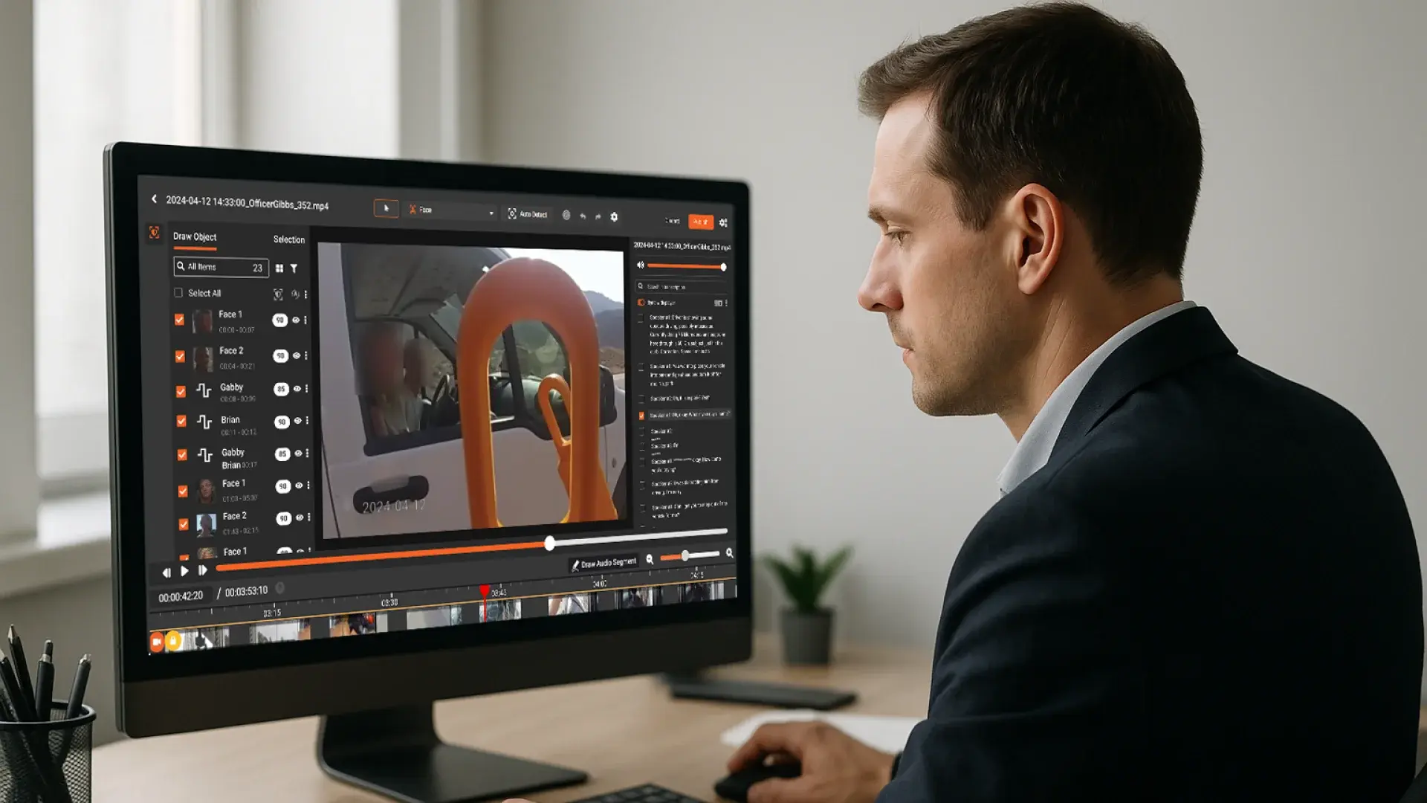Click the lock icon at the bottom left

point(172,640)
